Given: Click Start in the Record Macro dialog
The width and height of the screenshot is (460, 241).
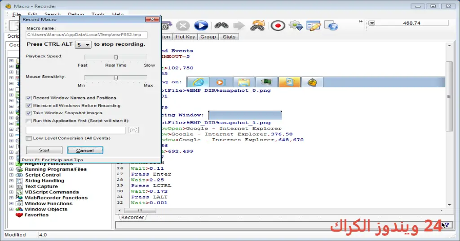Looking at the screenshot, I should [x=44, y=150].
